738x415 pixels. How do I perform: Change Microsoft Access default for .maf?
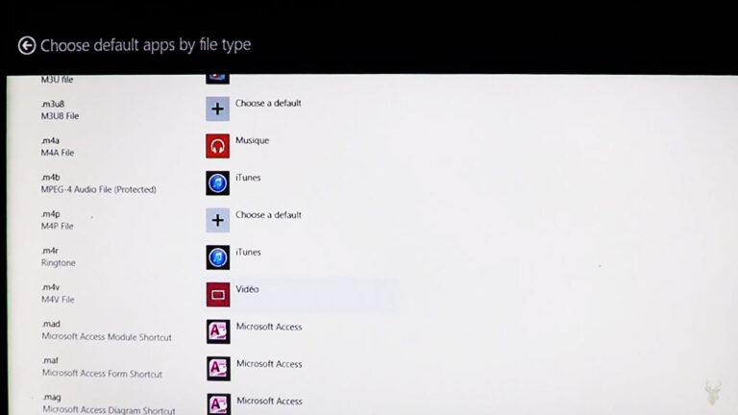click(269, 364)
